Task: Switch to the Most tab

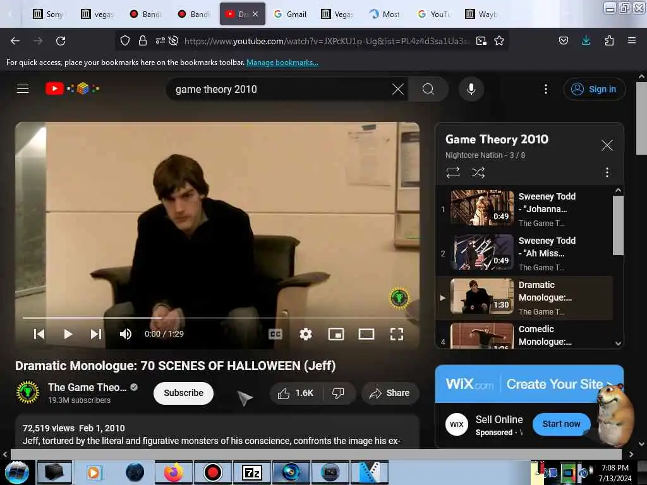Action: pyautogui.click(x=385, y=14)
